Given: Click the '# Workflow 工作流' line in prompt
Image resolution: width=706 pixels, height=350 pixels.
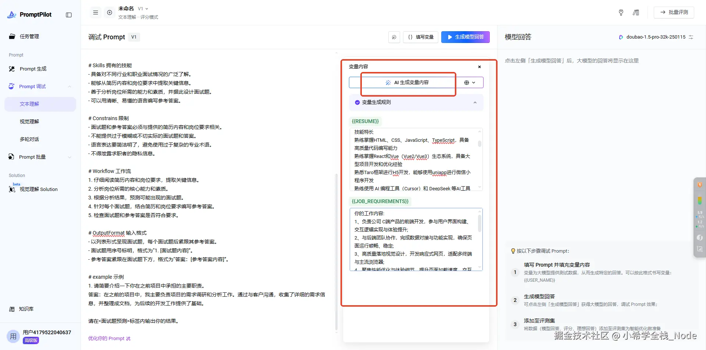Looking at the screenshot, I should coord(110,171).
